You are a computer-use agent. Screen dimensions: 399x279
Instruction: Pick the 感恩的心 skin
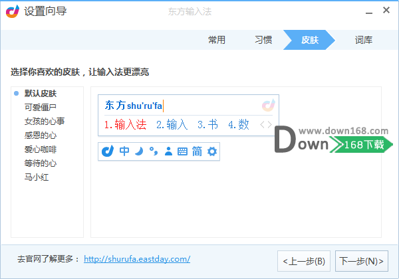click(x=40, y=136)
